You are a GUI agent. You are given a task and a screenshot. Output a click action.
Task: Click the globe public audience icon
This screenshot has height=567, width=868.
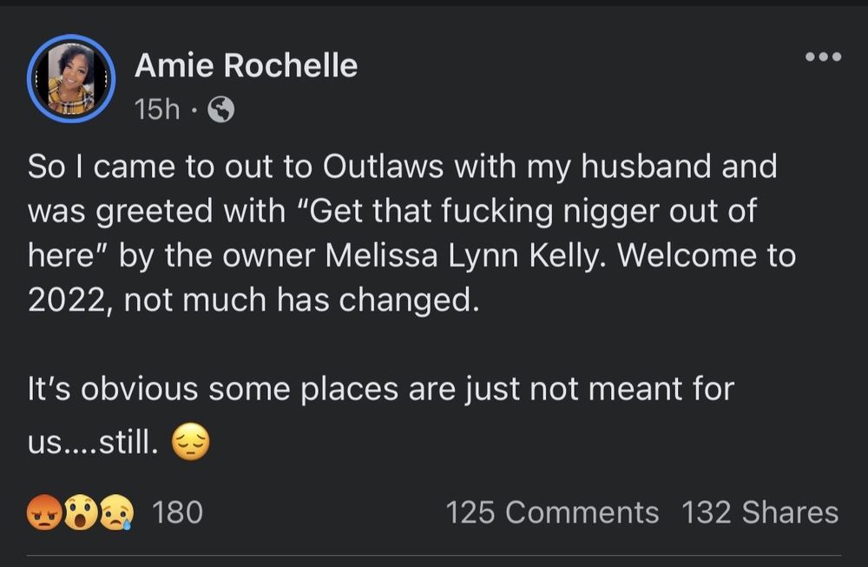click(x=220, y=109)
